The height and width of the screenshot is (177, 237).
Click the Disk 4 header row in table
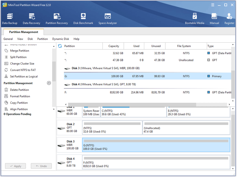(147, 84)
